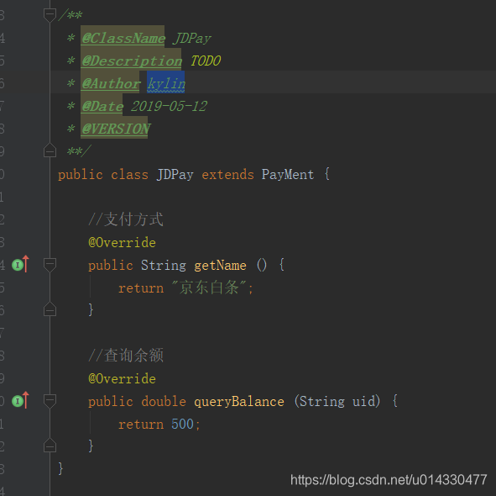496x496 pixels.
Task: Click the @ClassName tag in the Javadoc
Action: [x=123, y=39]
